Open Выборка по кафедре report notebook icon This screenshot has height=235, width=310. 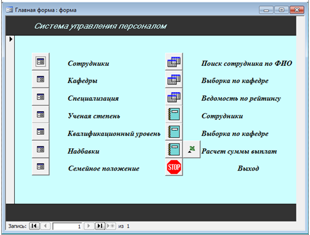tap(174, 132)
